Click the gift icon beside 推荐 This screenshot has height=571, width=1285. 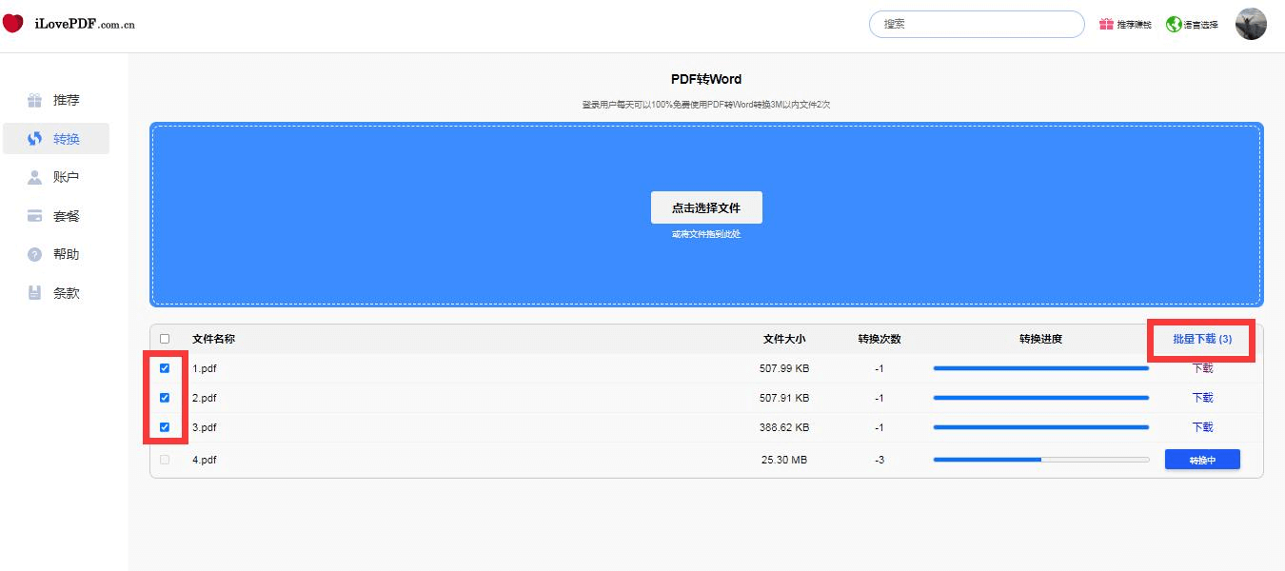tap(34, 100)
